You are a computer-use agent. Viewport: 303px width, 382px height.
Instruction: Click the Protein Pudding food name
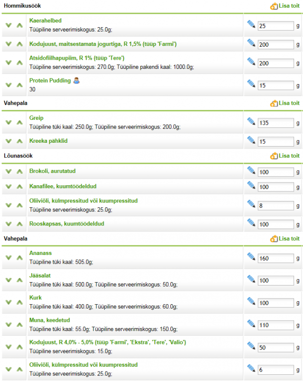click(x=50, y=81)
